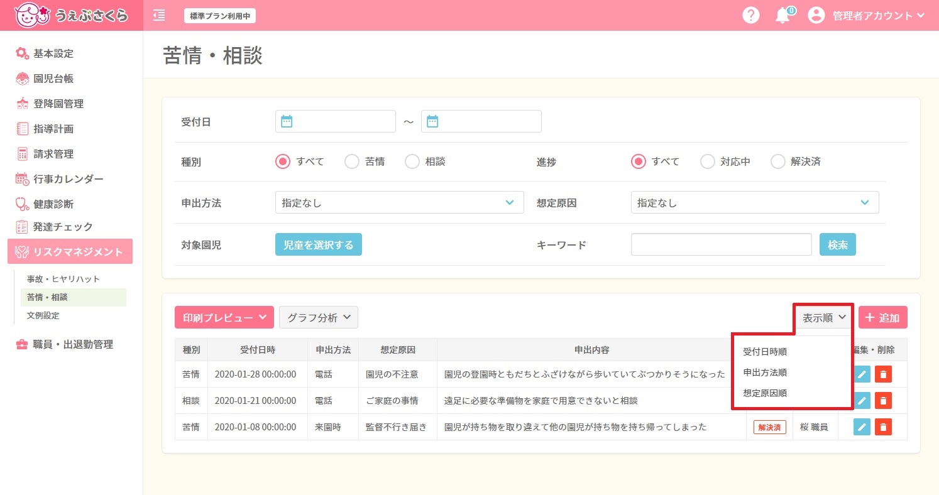Edit the 2020-01-28 complaint row
939x495 pixels.
coord(862,374)
